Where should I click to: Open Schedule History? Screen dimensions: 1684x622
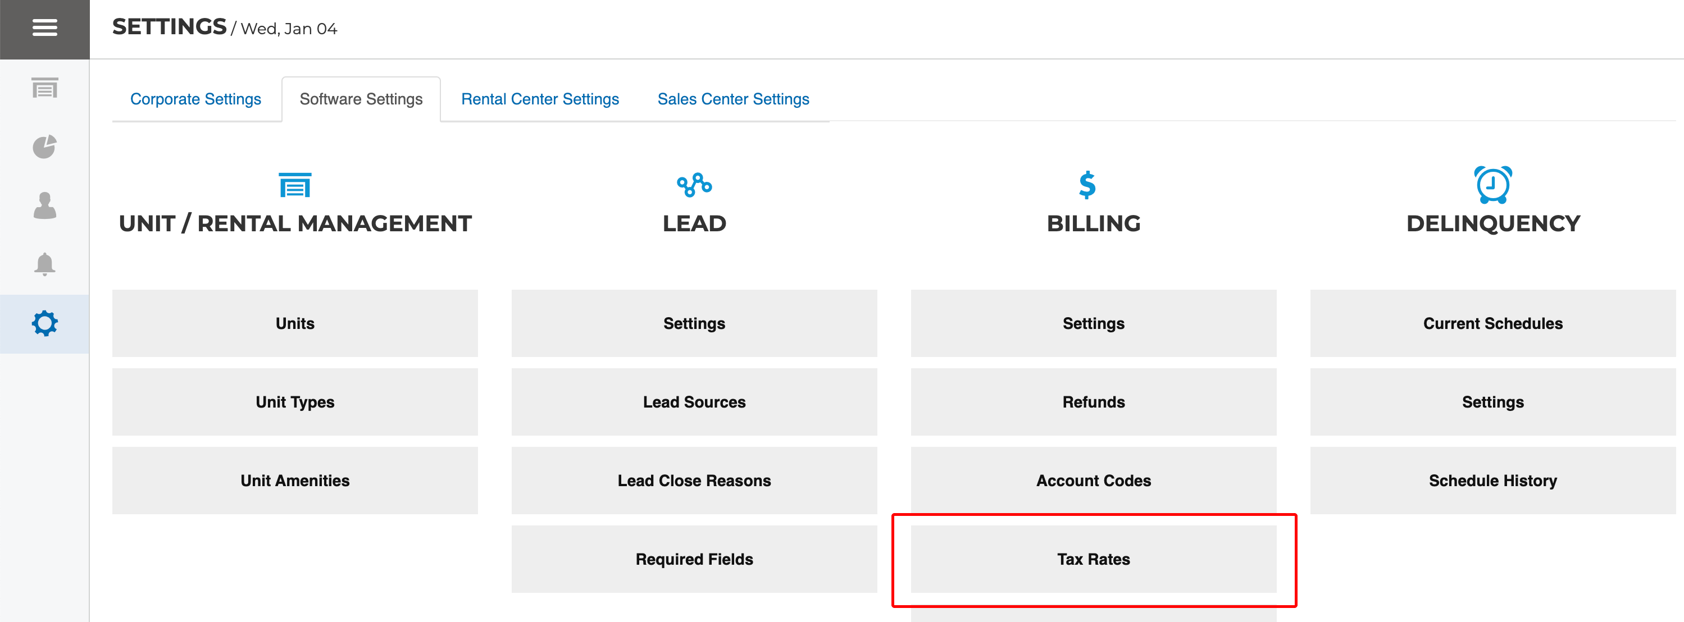[x=1493, y=481]
